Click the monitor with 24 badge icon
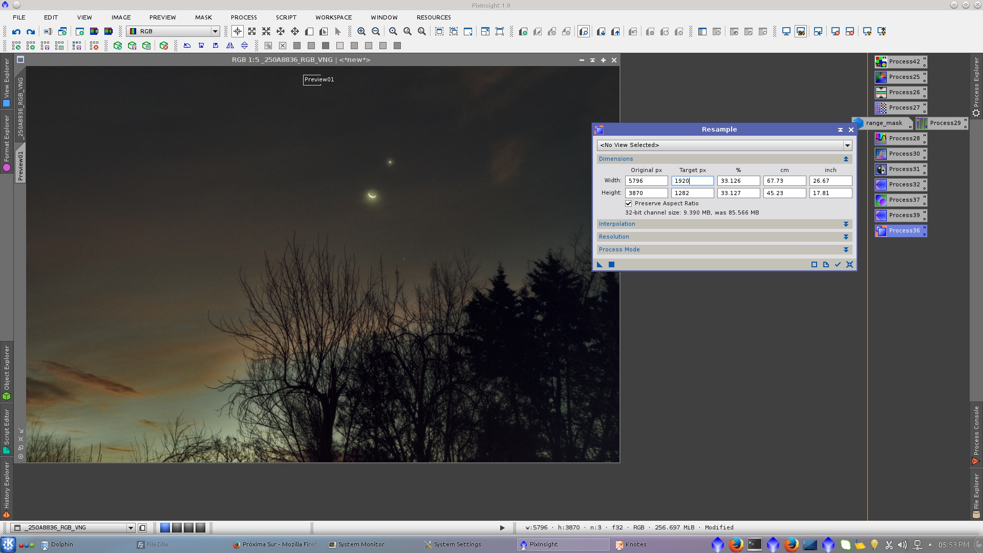The height and width of the screenshot is (553, 983). tap(801, 32)
